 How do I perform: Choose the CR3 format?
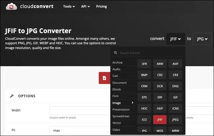[175, 75]
